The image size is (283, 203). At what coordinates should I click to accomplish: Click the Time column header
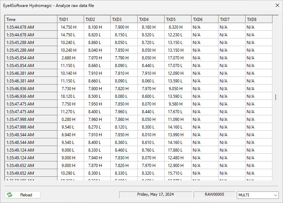tap(31, 20)
